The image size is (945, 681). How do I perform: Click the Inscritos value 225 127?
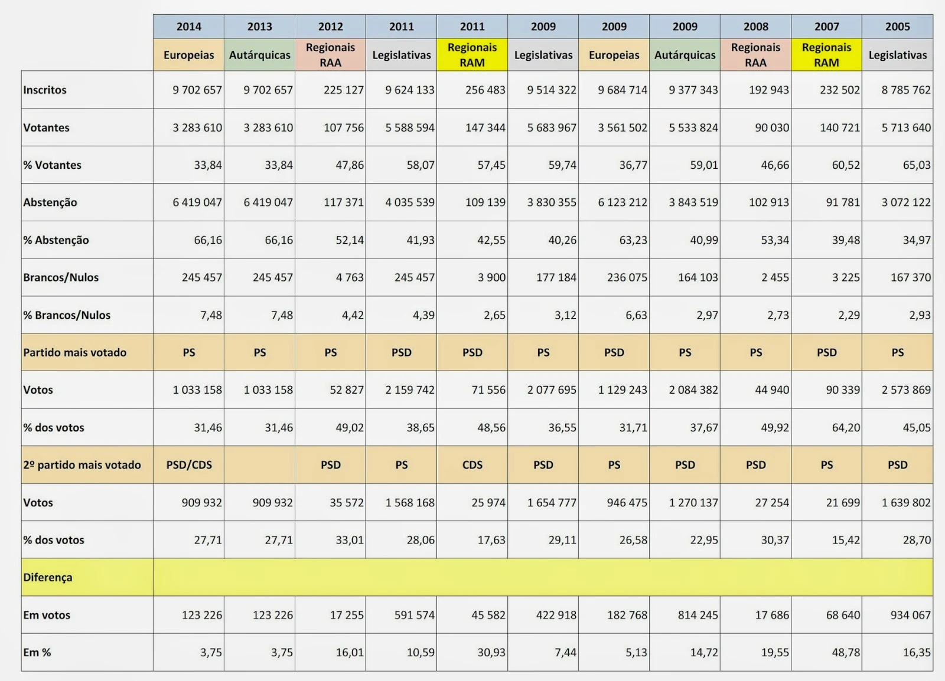pyautogui.click(x=344, y=90)
